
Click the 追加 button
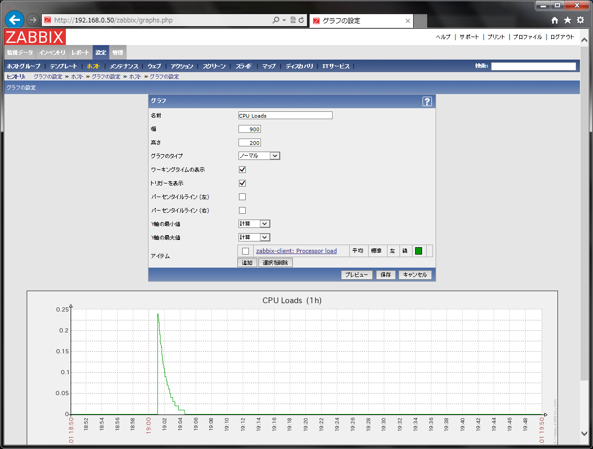(x=247, y=263)
